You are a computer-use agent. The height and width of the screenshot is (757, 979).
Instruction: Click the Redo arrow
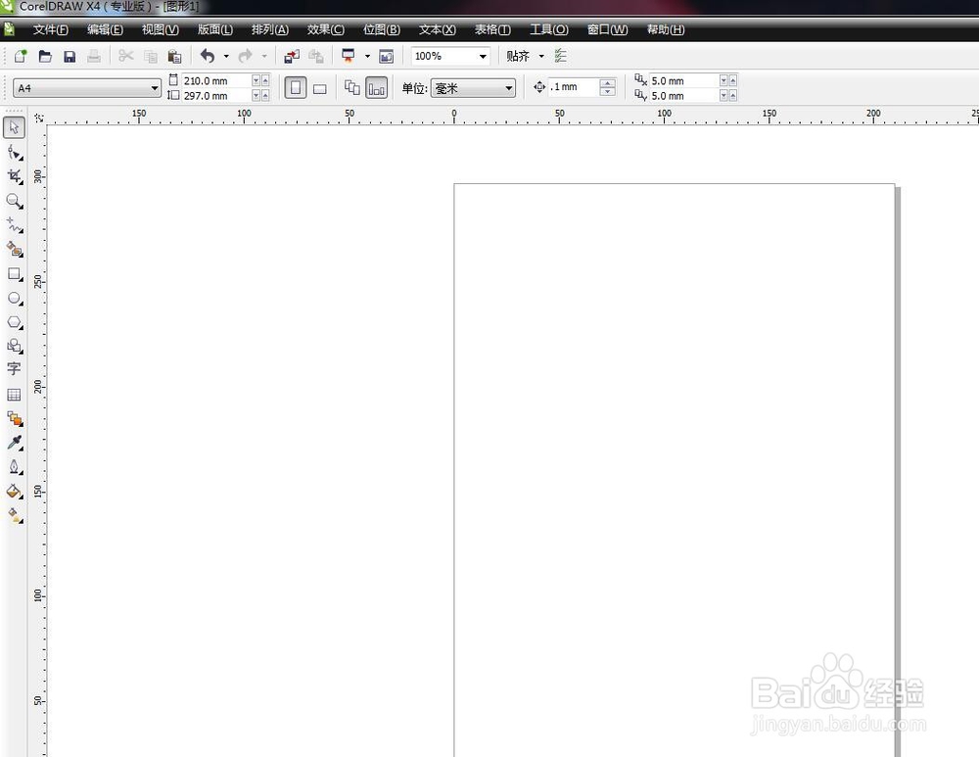(x=246, y=56)
